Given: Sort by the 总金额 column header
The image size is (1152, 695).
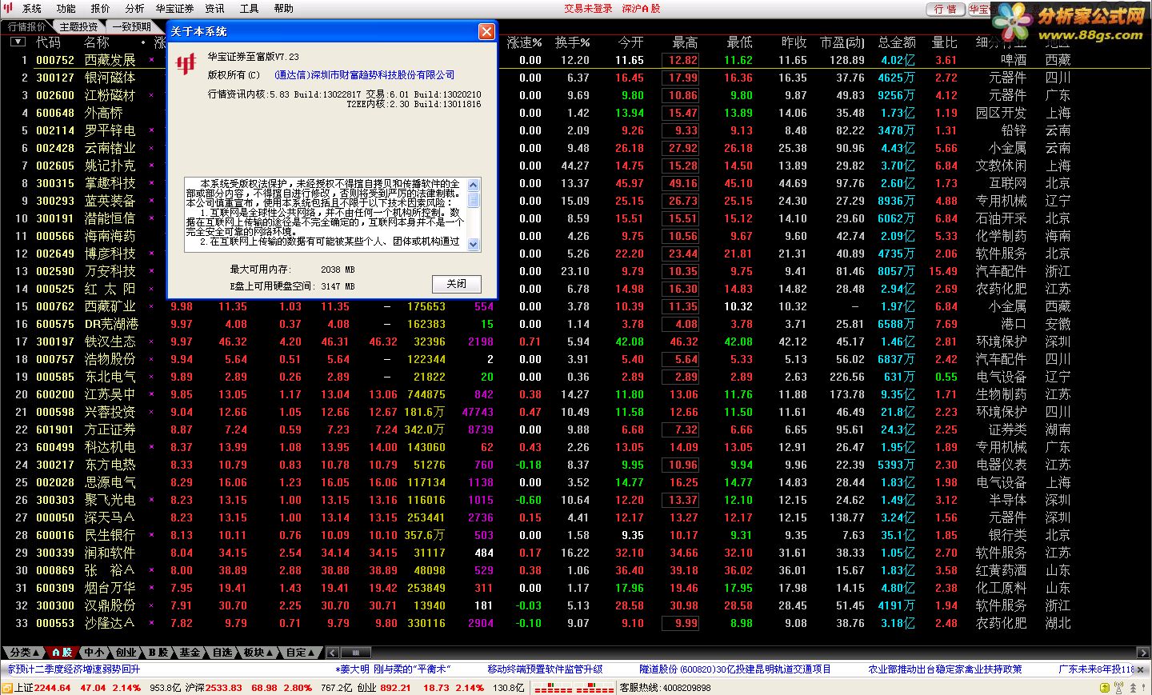Looking at the screenshot, I should coord(896,42).
